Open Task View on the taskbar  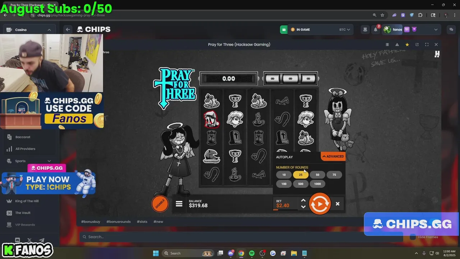pos(220,253)
